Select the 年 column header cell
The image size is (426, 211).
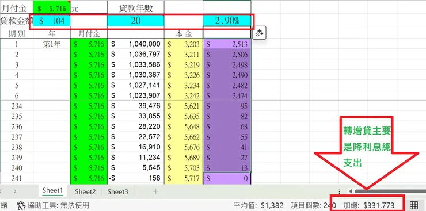52,34
